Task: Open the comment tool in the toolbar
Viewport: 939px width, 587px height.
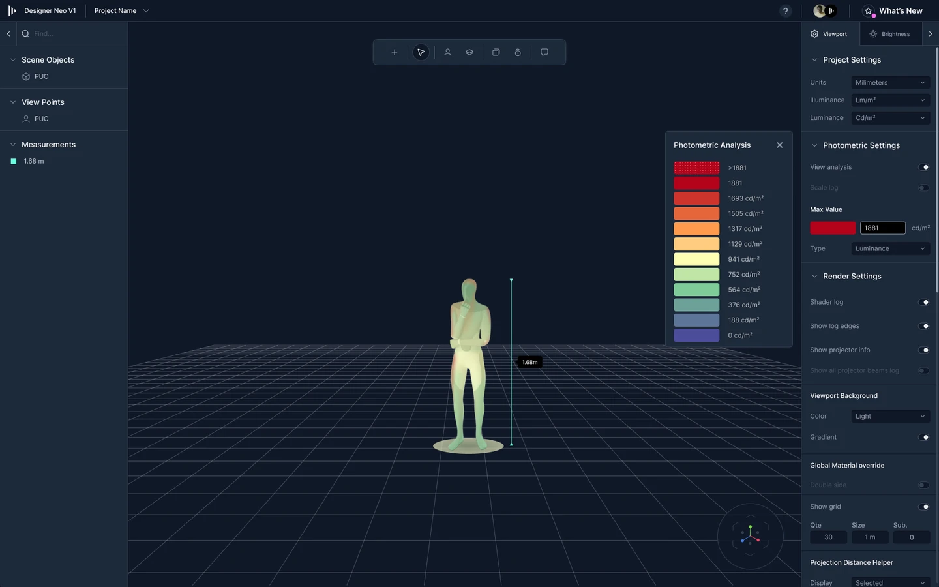Action: [x=544, y=52]
